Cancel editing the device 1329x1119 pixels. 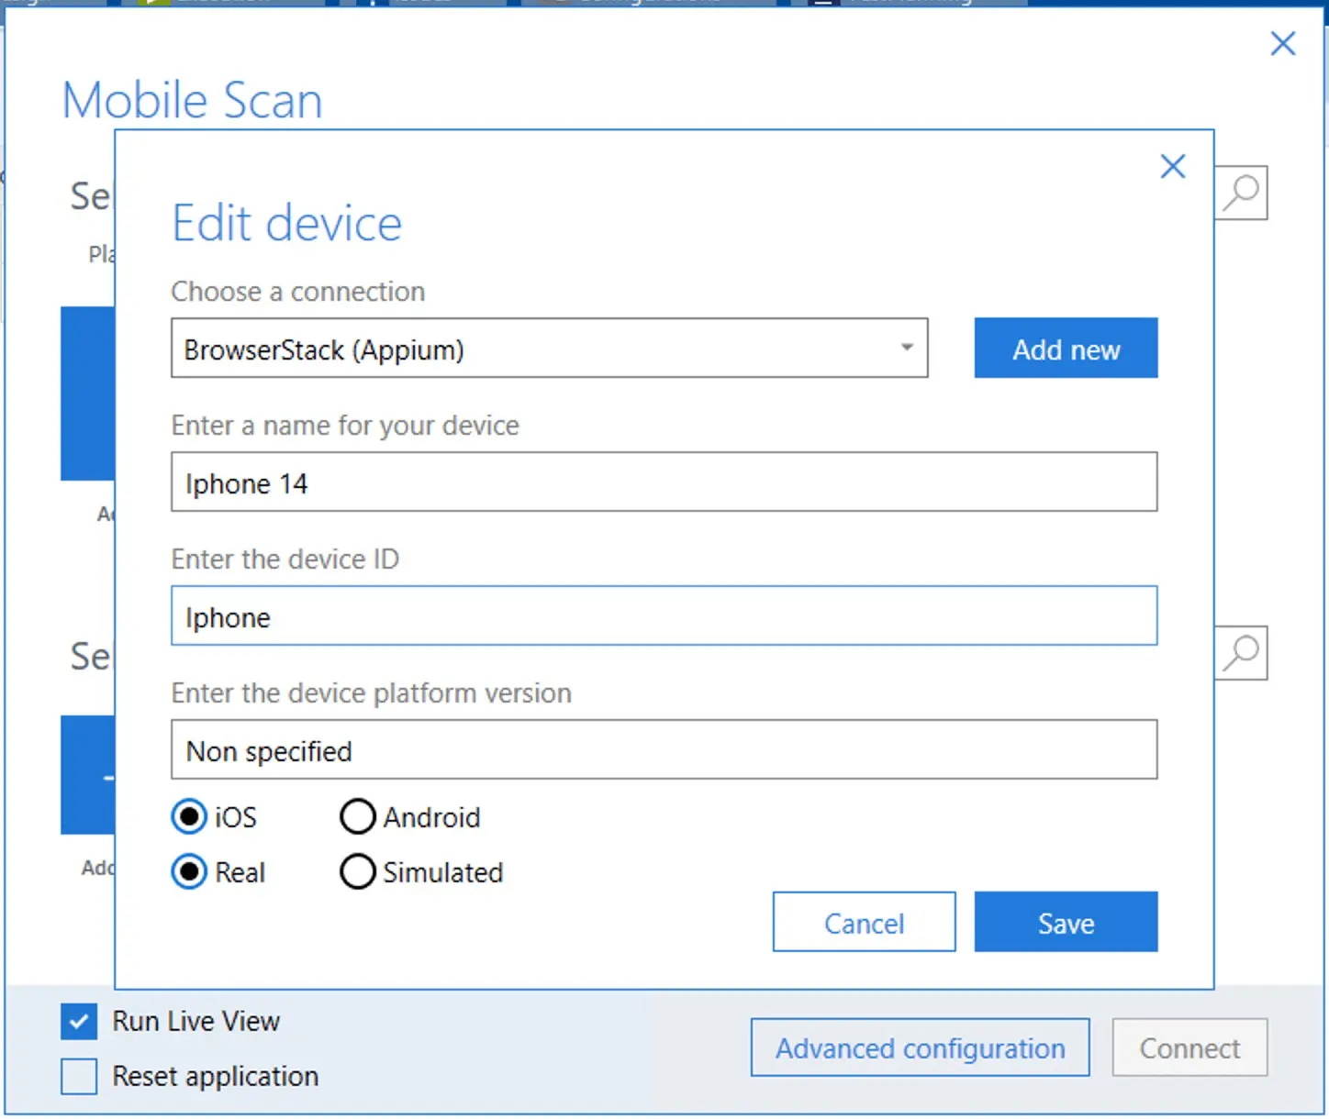[864, 922]
